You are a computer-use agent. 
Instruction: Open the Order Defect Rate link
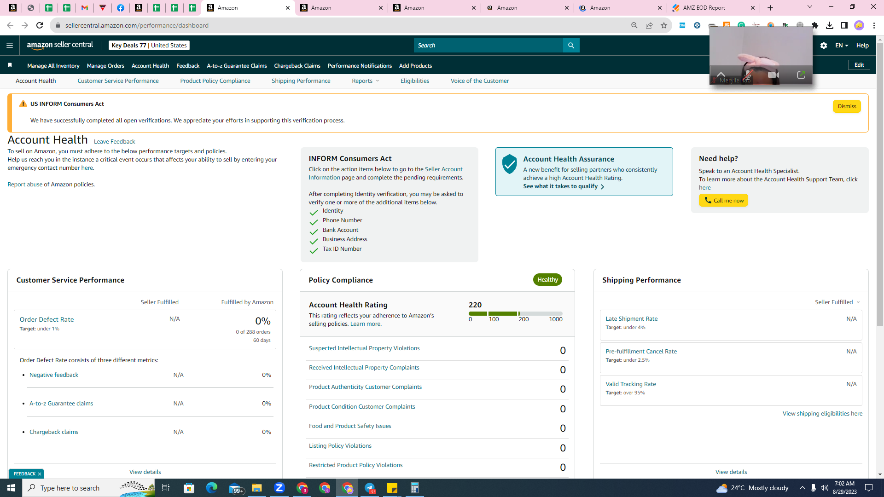click(47, 319)
